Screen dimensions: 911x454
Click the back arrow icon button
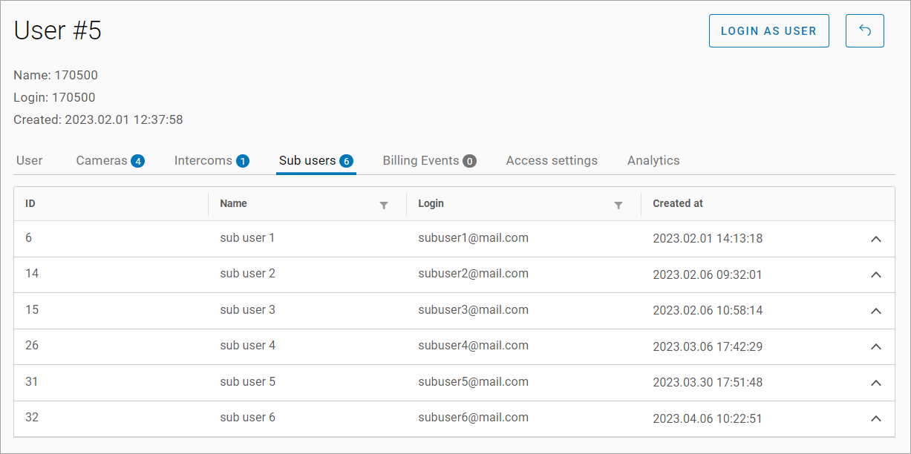tap(864, 30)
